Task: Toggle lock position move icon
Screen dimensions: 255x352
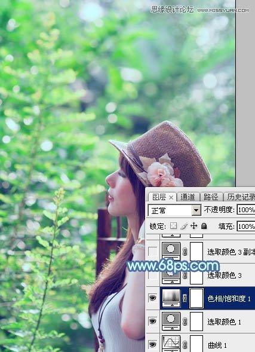Action: point(193,226)
